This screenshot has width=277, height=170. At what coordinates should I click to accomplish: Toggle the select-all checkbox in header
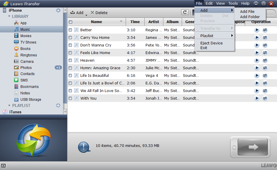[x=70, y=22]
